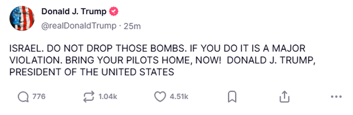Screen dimensions: 353x115
Task: Open the American flag profile avatar
Action: 22,18
